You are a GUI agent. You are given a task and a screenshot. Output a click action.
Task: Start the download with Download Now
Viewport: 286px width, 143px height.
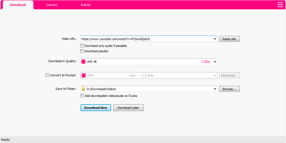coord(96,108)
